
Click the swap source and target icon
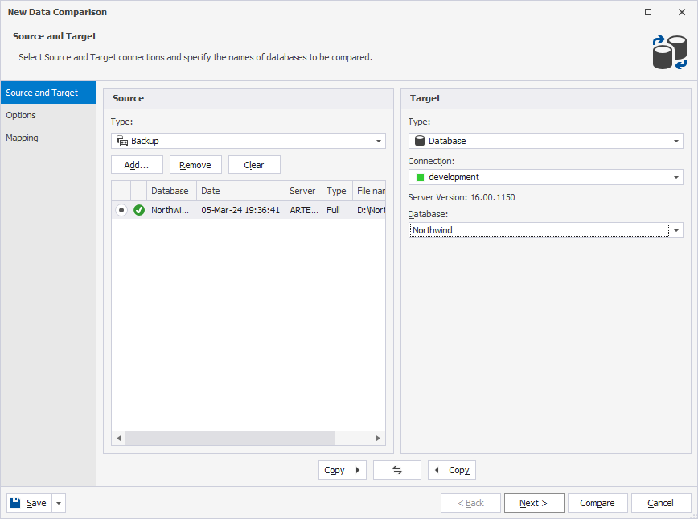[x=396, y=469]
